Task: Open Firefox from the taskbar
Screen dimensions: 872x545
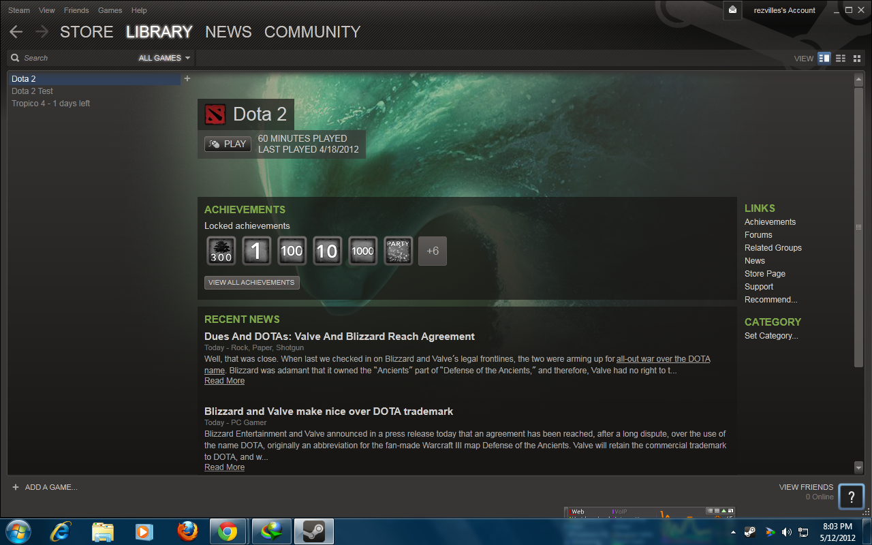Action: coord(187,531)
